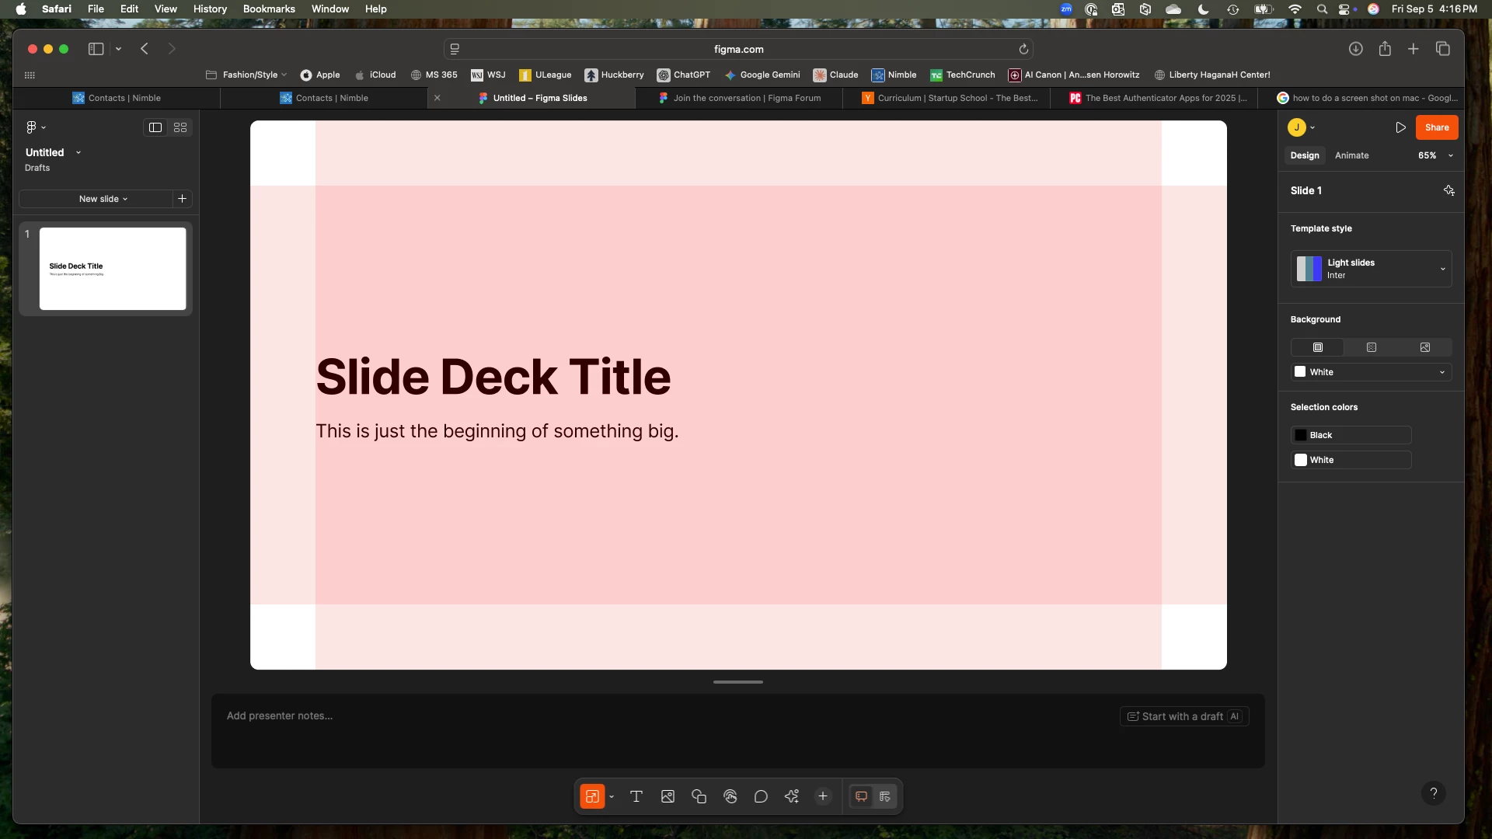Click the Present play icon

(1400, 127)
